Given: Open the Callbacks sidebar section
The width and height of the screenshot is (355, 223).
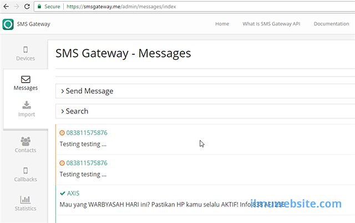Looking at the screenshot, I should click(26, 175).
